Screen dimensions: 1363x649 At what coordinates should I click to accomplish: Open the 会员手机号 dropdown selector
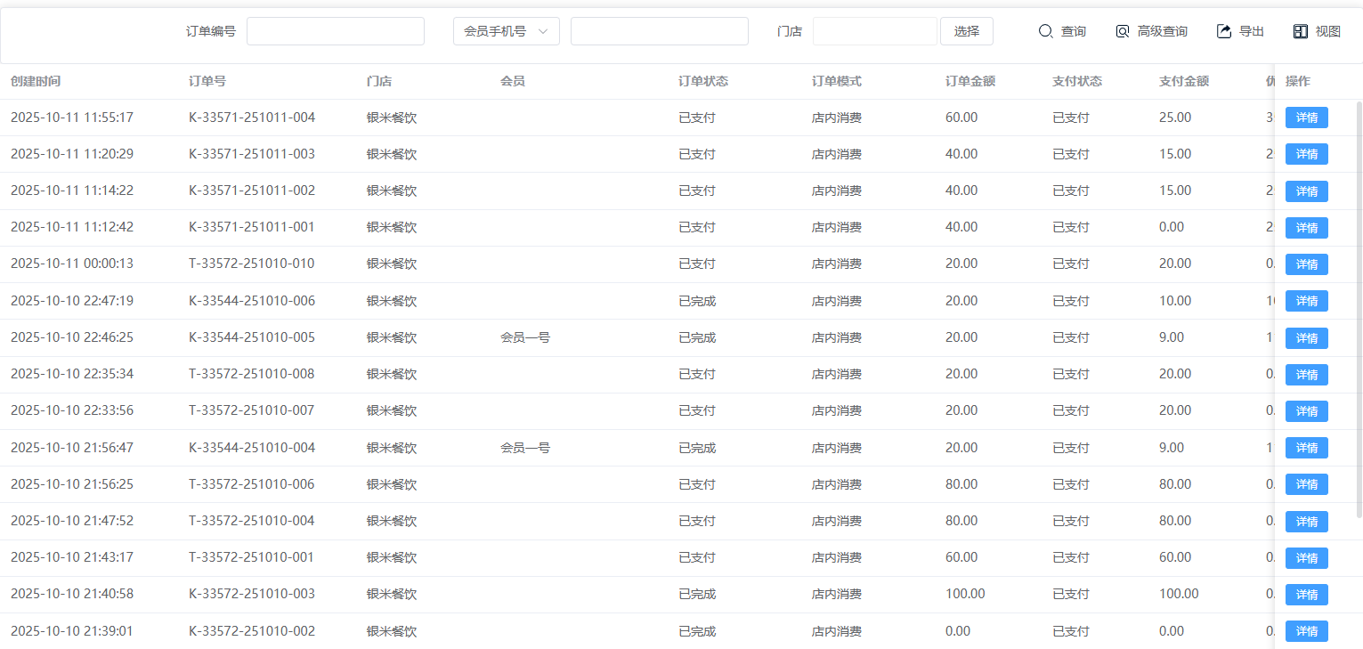point(506,31)
